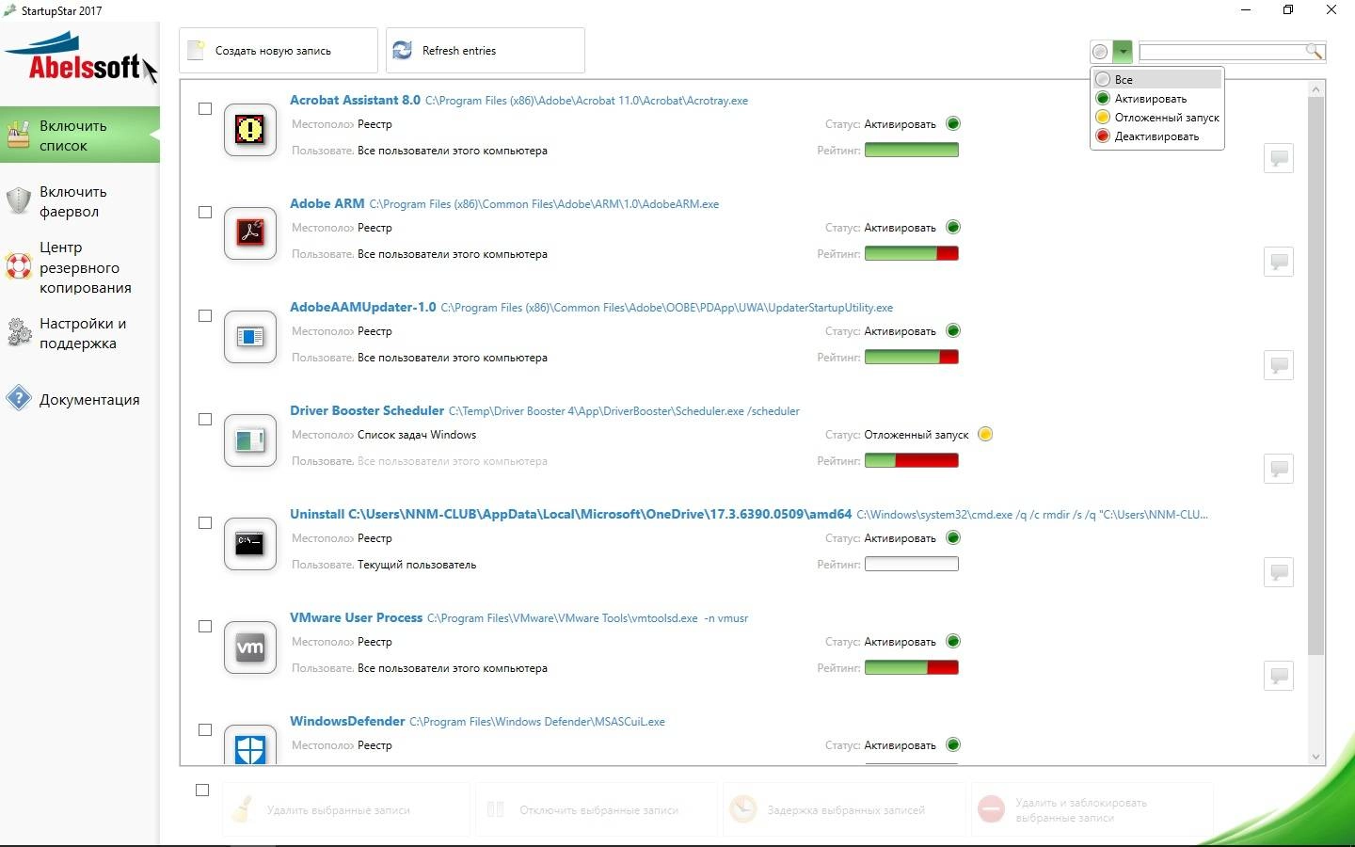Check the VMware User Process checkbox
This screenshot has height=847, width=1355.
tap(205, 626)
